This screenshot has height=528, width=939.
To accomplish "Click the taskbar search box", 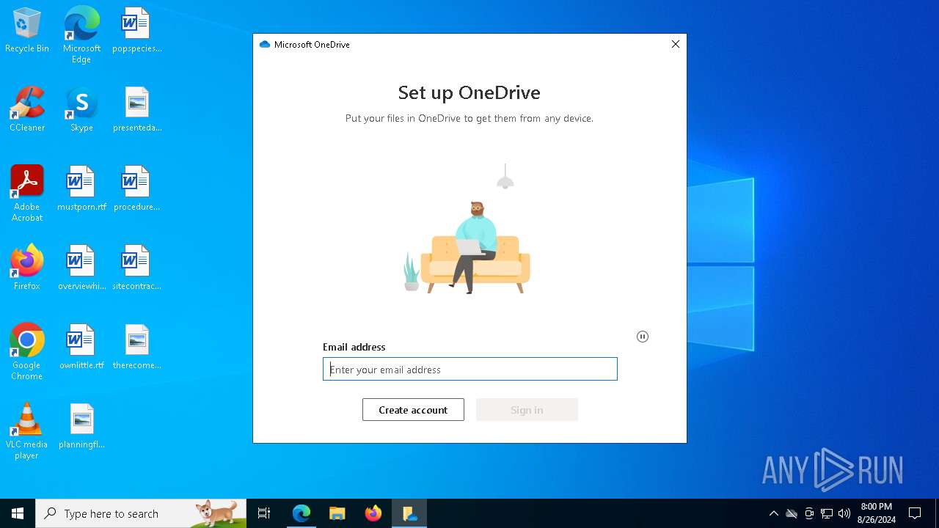I will (141, 513).
